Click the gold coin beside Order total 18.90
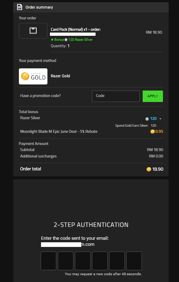 [x=149, y=169]
